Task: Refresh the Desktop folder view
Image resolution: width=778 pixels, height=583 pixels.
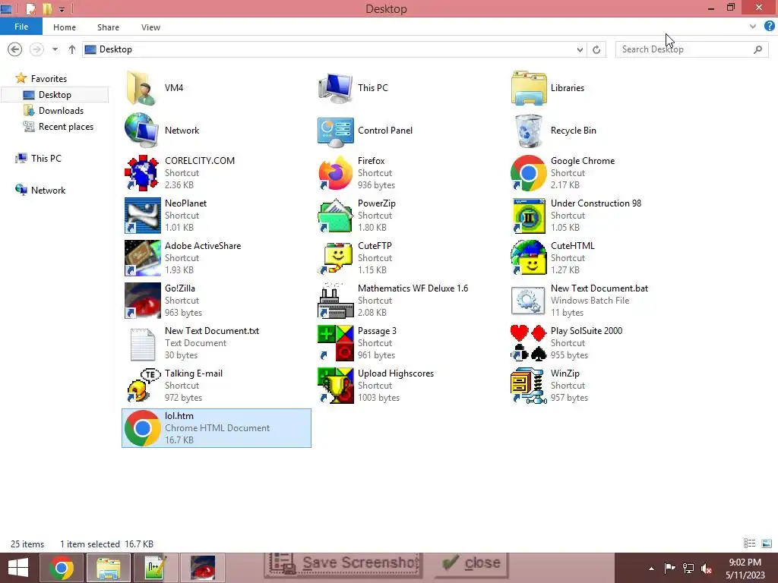Action: (x=596, y=49)
